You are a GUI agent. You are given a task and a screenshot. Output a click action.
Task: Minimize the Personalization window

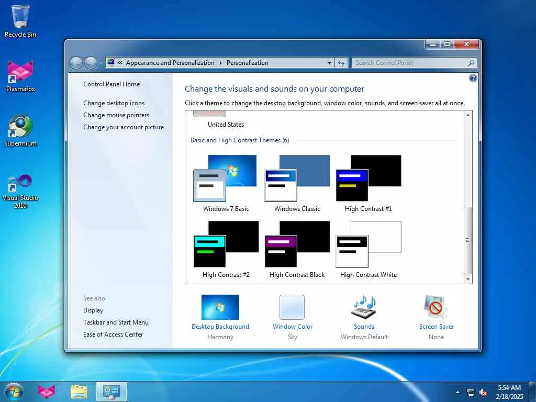coord(433,44)
